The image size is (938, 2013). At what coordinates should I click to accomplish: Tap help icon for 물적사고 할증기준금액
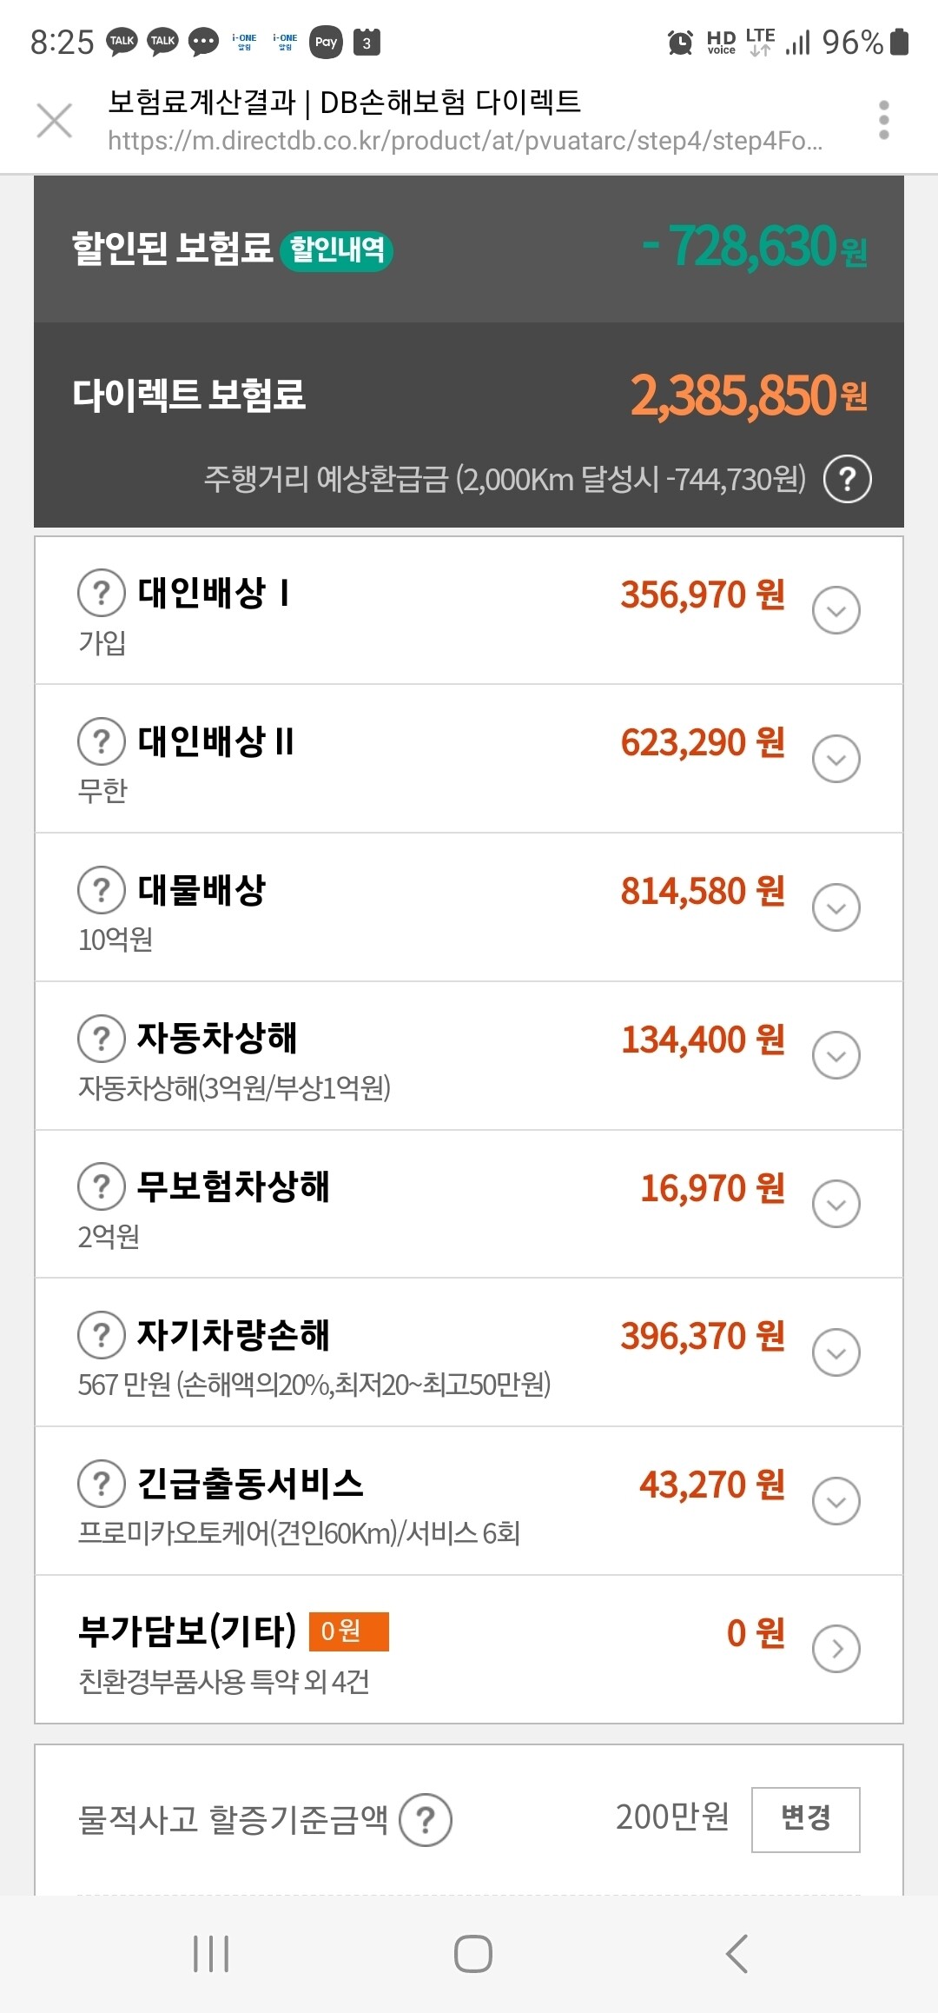426,1819
